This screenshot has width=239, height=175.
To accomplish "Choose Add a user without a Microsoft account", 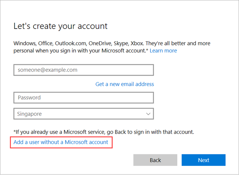I will [x=61, y=142].
